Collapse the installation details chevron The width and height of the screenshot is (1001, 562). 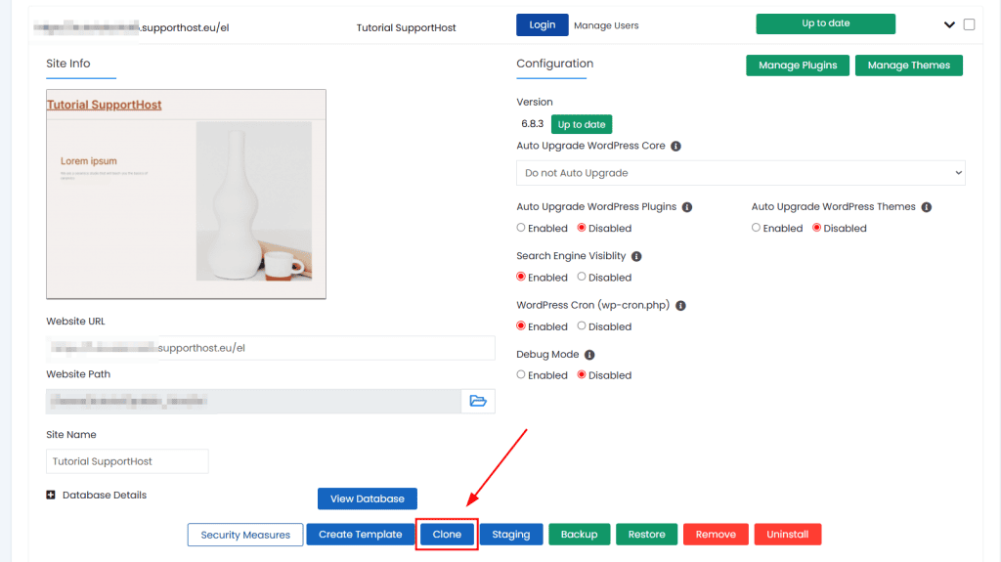point(948,25)
